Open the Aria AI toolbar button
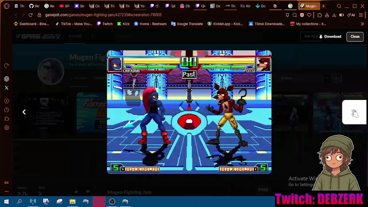 click(x=351, y=15)
